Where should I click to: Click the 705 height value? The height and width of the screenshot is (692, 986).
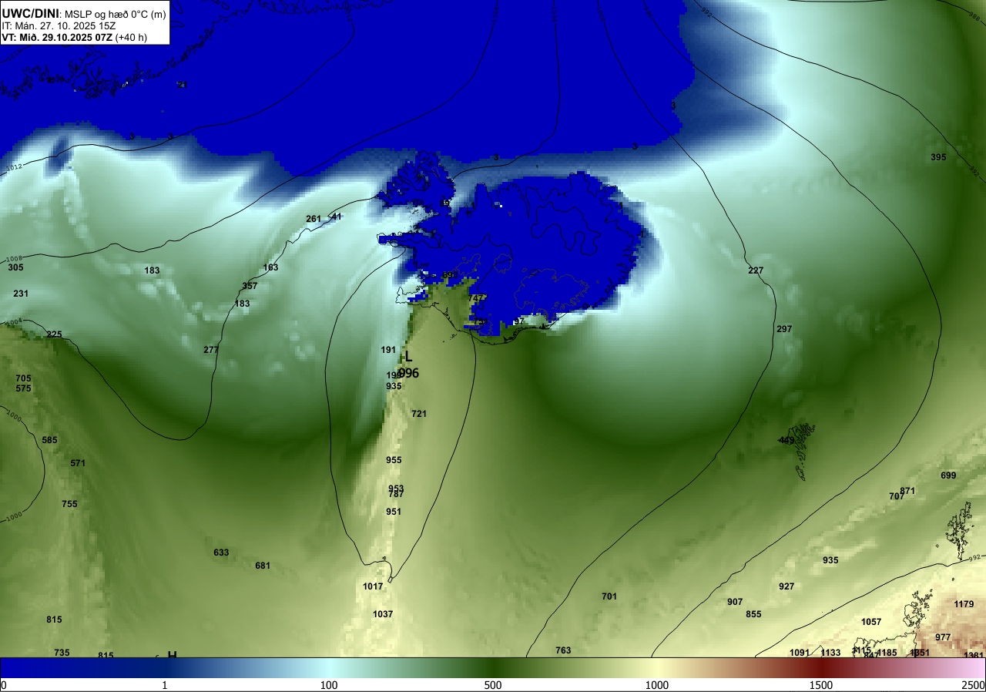pos(24,378)
